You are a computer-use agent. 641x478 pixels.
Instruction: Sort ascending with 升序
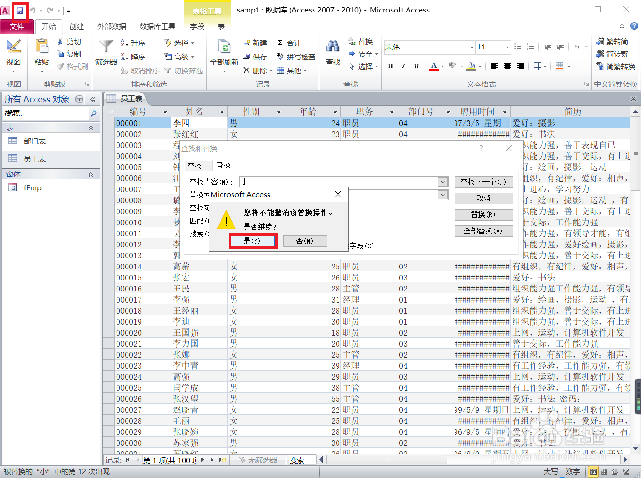pyautogui.click(x=133, y=43)
